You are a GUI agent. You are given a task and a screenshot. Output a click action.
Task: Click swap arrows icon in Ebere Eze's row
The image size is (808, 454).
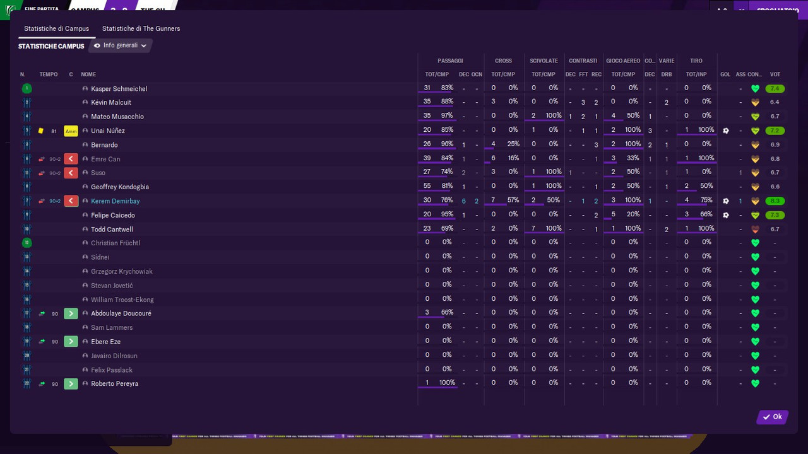pos(42,342)
